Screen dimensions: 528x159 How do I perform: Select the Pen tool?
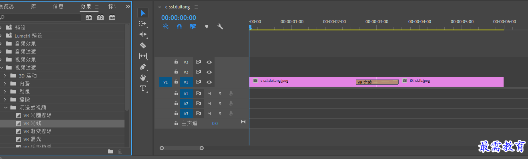pos(143,67)
